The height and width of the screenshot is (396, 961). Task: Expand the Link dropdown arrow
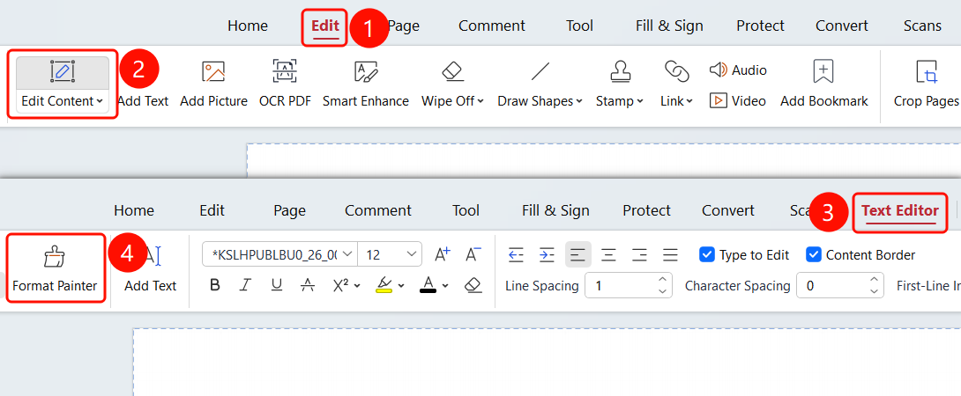(x=689, y=101)
